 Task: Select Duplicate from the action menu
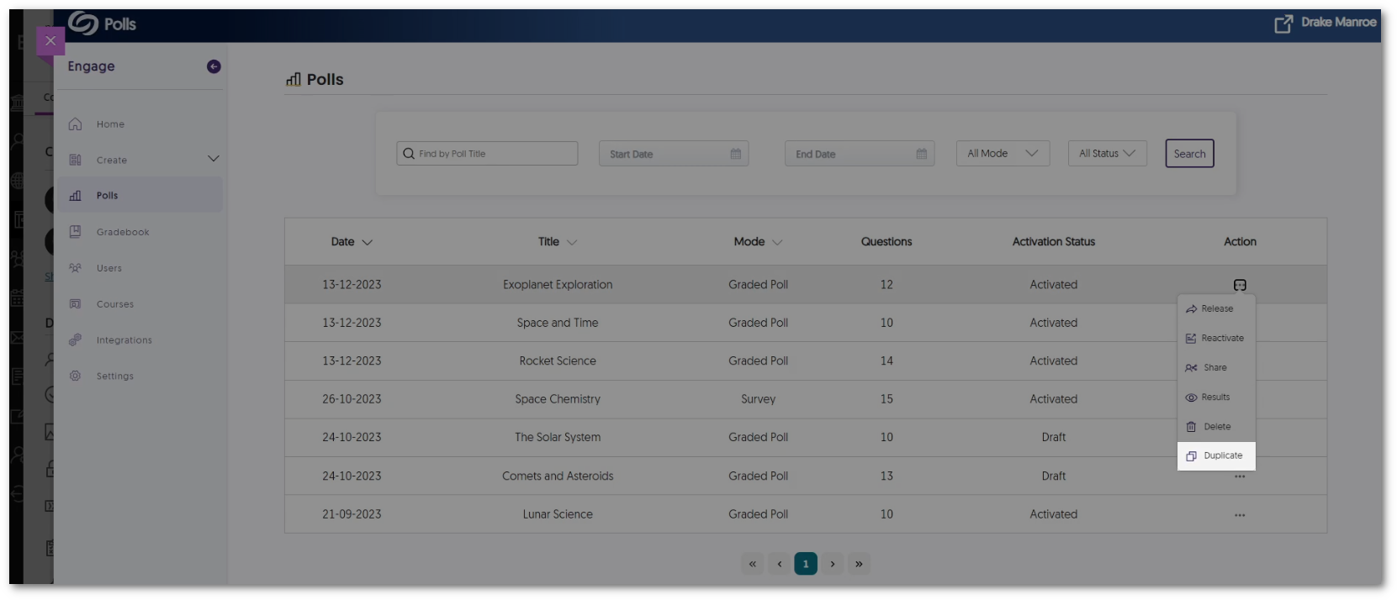click(1216, 456)
